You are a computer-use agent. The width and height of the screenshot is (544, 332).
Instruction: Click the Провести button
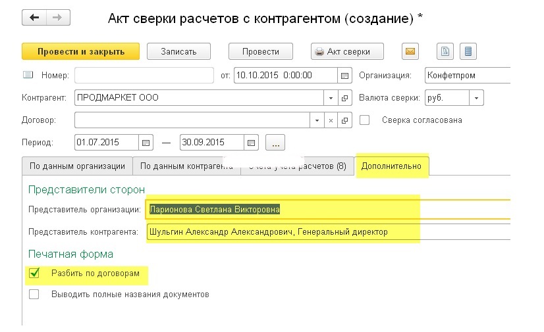click(x=261, y=51)
